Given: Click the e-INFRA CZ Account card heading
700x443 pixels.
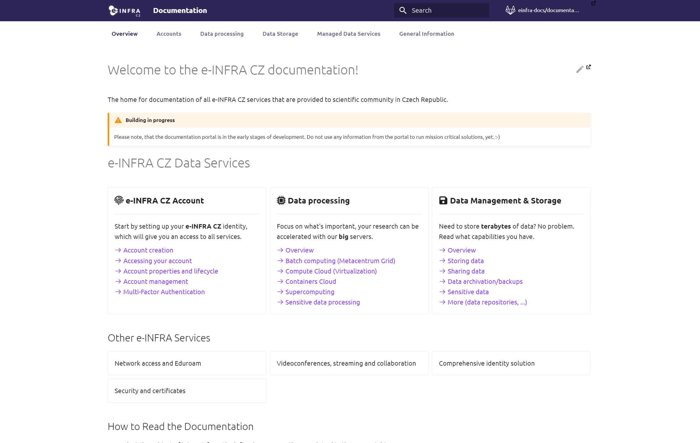Looking at the screenshot, I should tap(165, 201).
